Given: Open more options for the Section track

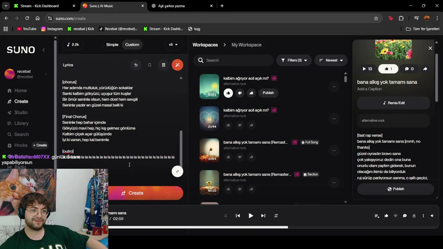Looking at the screenshot, I should point(334,183).
